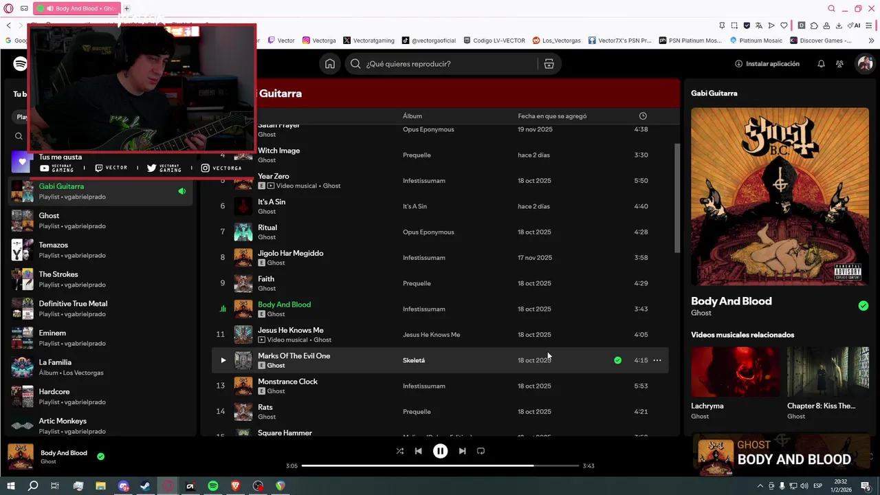Viewport: 880px width, 495px height.
Task: Open Chapter 8: Kiss The... related video
Action: click(828, 383)
